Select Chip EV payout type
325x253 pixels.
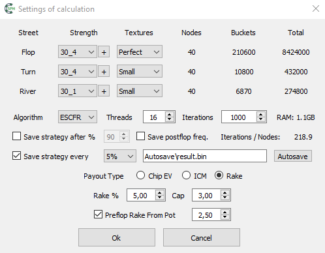(140, 175)
